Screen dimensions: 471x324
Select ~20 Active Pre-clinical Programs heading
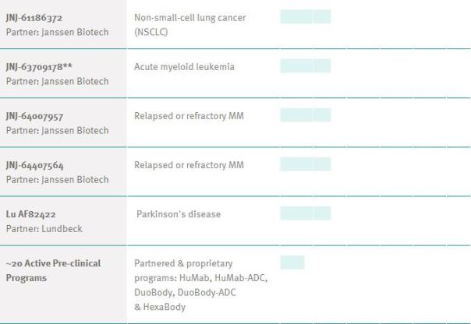tap(53, 270)
